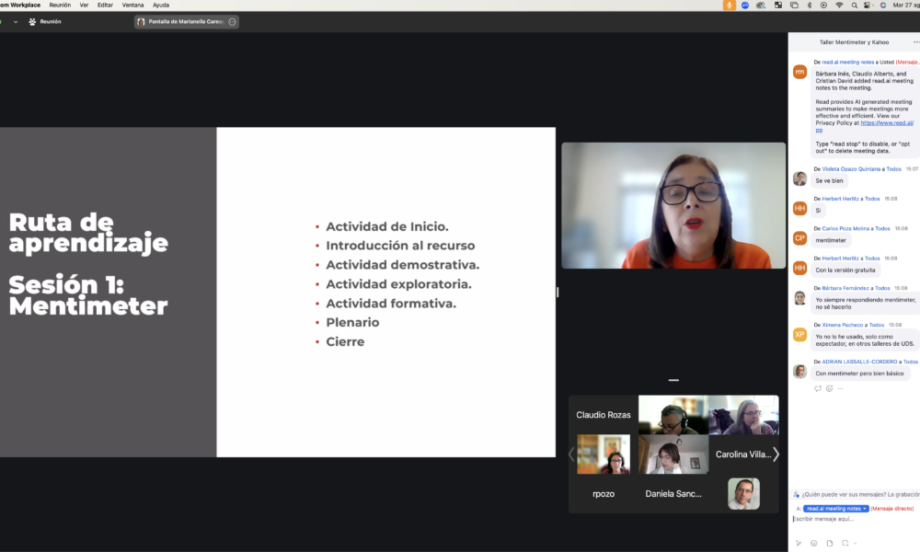The height and width of the screenshot is (552, 920).
Task: Open the Wi-Fi status menu
Action: 839,5
